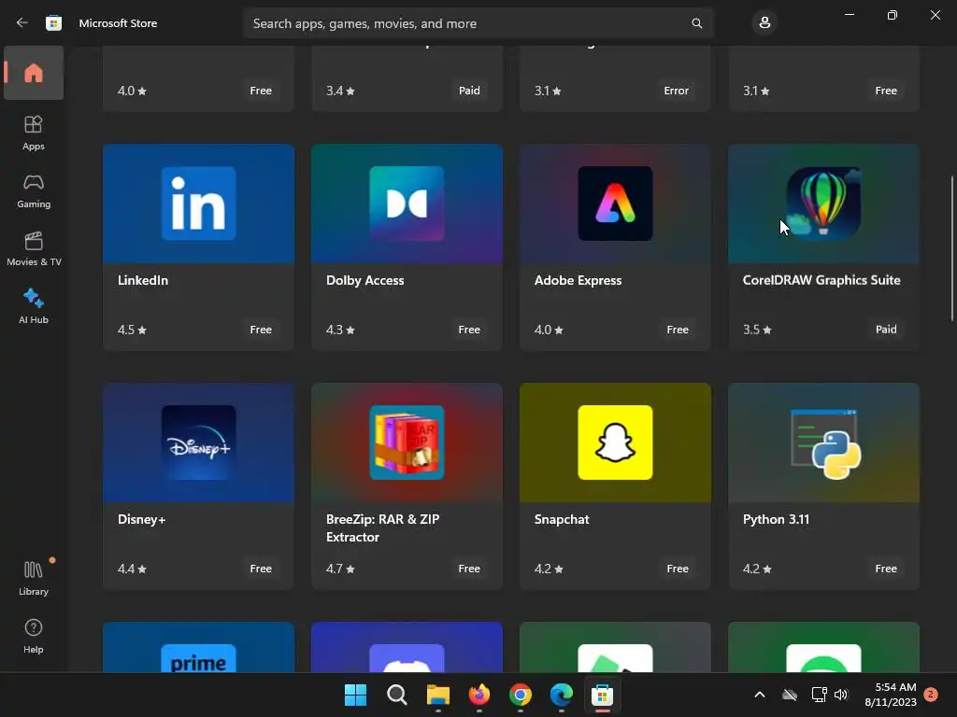The width and height of the screenshot is (957, 717).
Task: Open the Snapchat ghost app icon
Action: coord(615,442)
